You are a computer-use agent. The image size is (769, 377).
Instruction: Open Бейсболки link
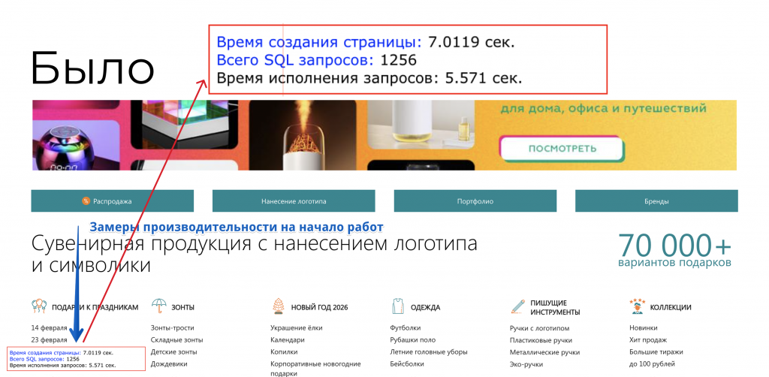point(407,363)
